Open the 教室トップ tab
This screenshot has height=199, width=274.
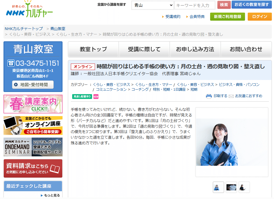[93, 49]
